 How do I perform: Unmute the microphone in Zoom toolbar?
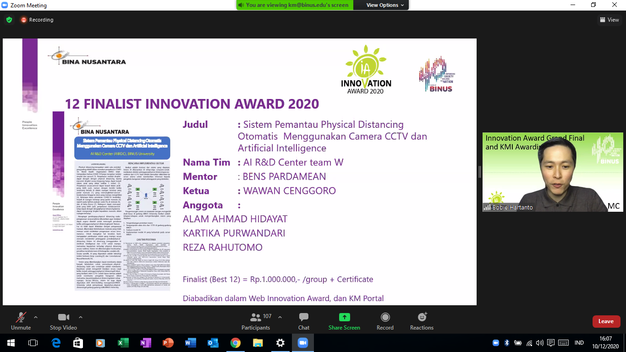(x=21, y=321)
